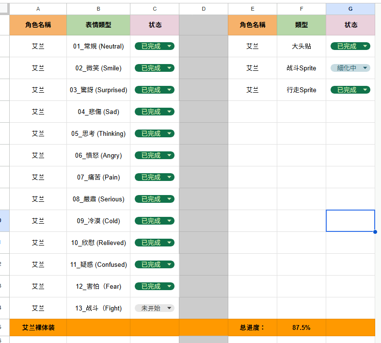Image resolution: width=381 pixels, height=343 pixels.
Task: Click the 总进度： label cell
Action: tap(253, 327)
